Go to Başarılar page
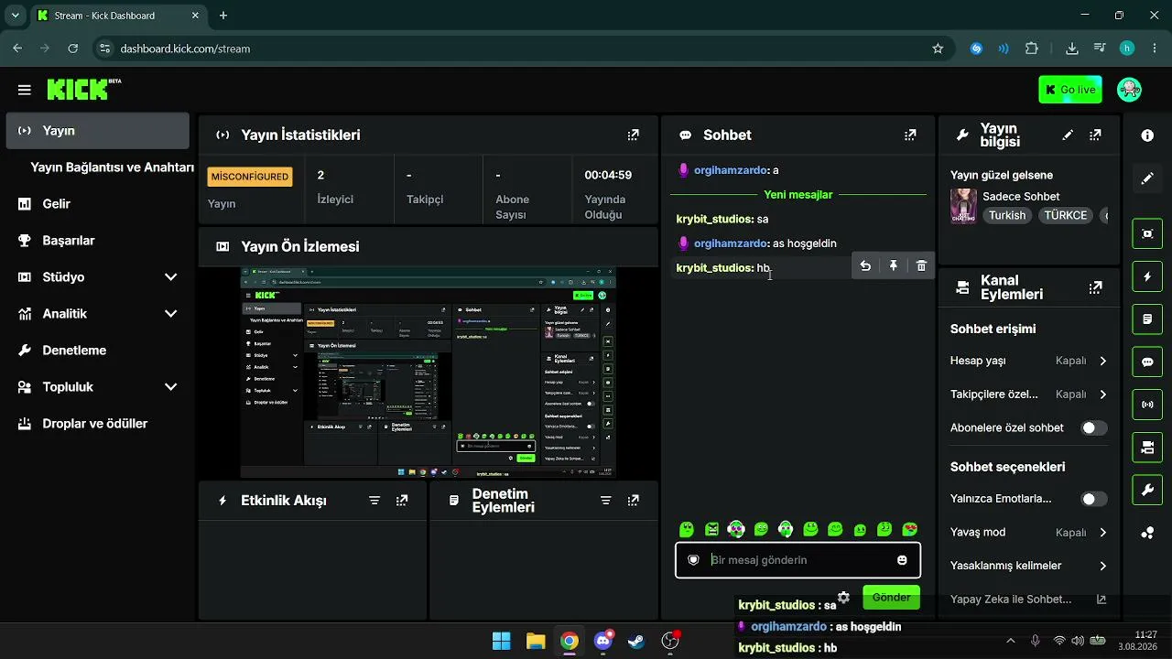This screenshot has height=659, width=1172. point(98,241)
